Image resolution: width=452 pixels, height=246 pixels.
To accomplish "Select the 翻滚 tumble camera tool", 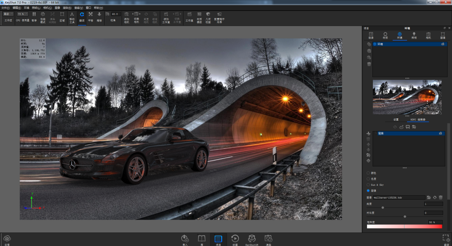I will coord(82,15).
